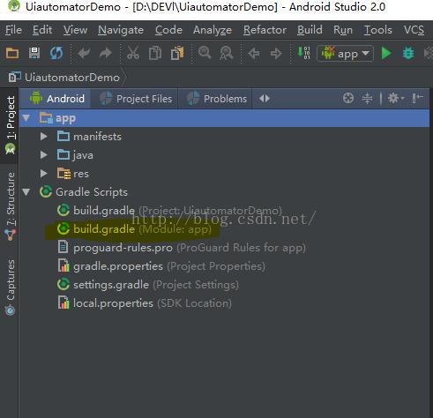Viewport: 433px width, 418px height.
Task: Click the Make Project build icon
Action: click(x=304, y=53)
